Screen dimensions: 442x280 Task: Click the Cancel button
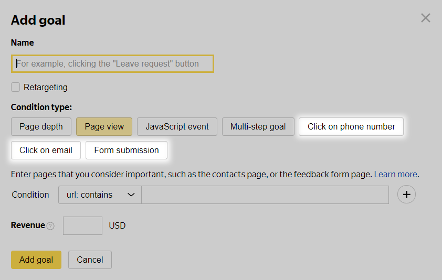click(90, 260)
